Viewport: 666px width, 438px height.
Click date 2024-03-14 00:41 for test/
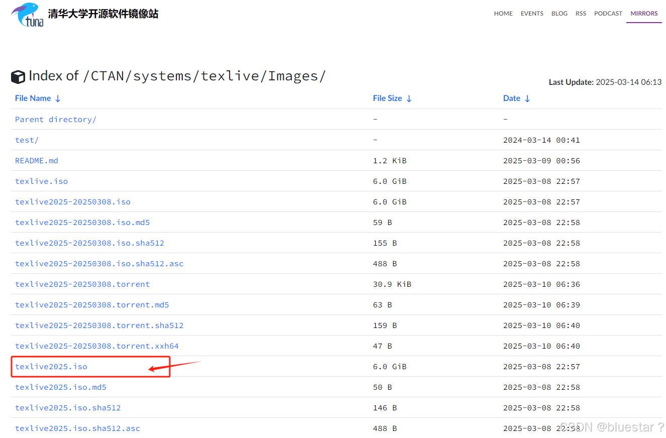541,140
